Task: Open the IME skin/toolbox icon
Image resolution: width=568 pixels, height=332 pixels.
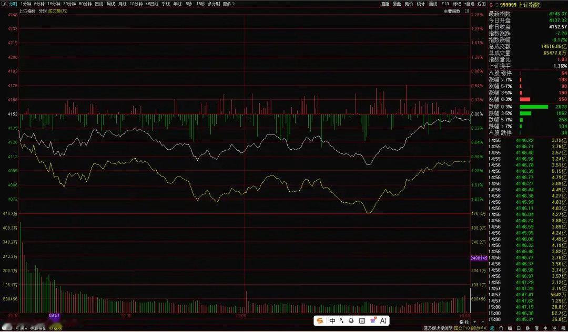Action: point(373,320)
